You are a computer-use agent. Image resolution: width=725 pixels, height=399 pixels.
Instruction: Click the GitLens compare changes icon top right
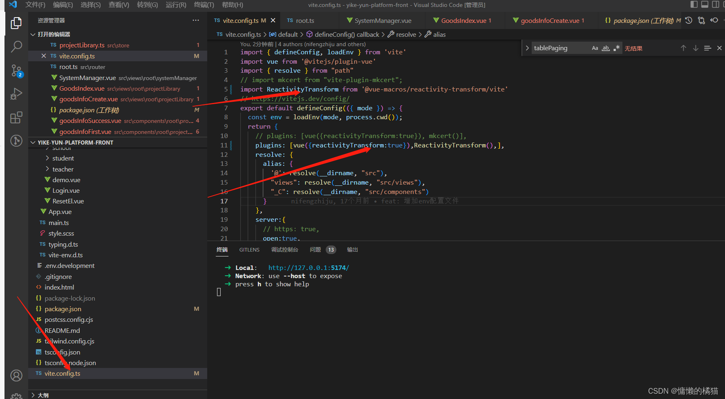pyautogui.click(x=701, y=20)
